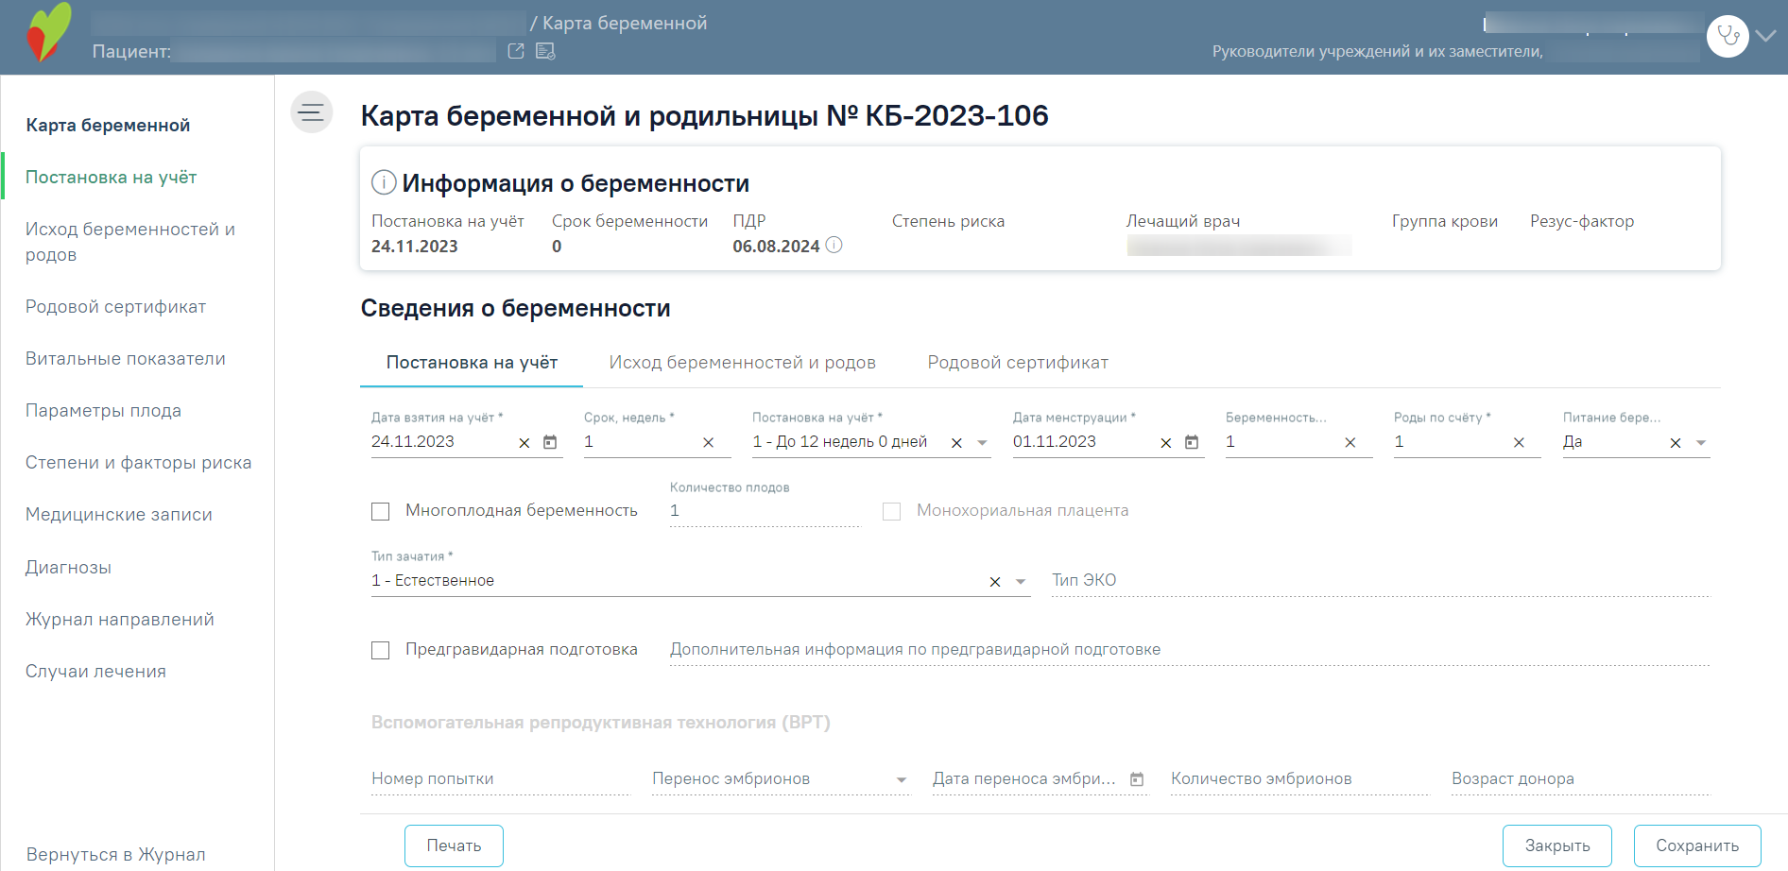Click the Постановка на учёт date 24.11.2023 in info panel

click(414, 246)
